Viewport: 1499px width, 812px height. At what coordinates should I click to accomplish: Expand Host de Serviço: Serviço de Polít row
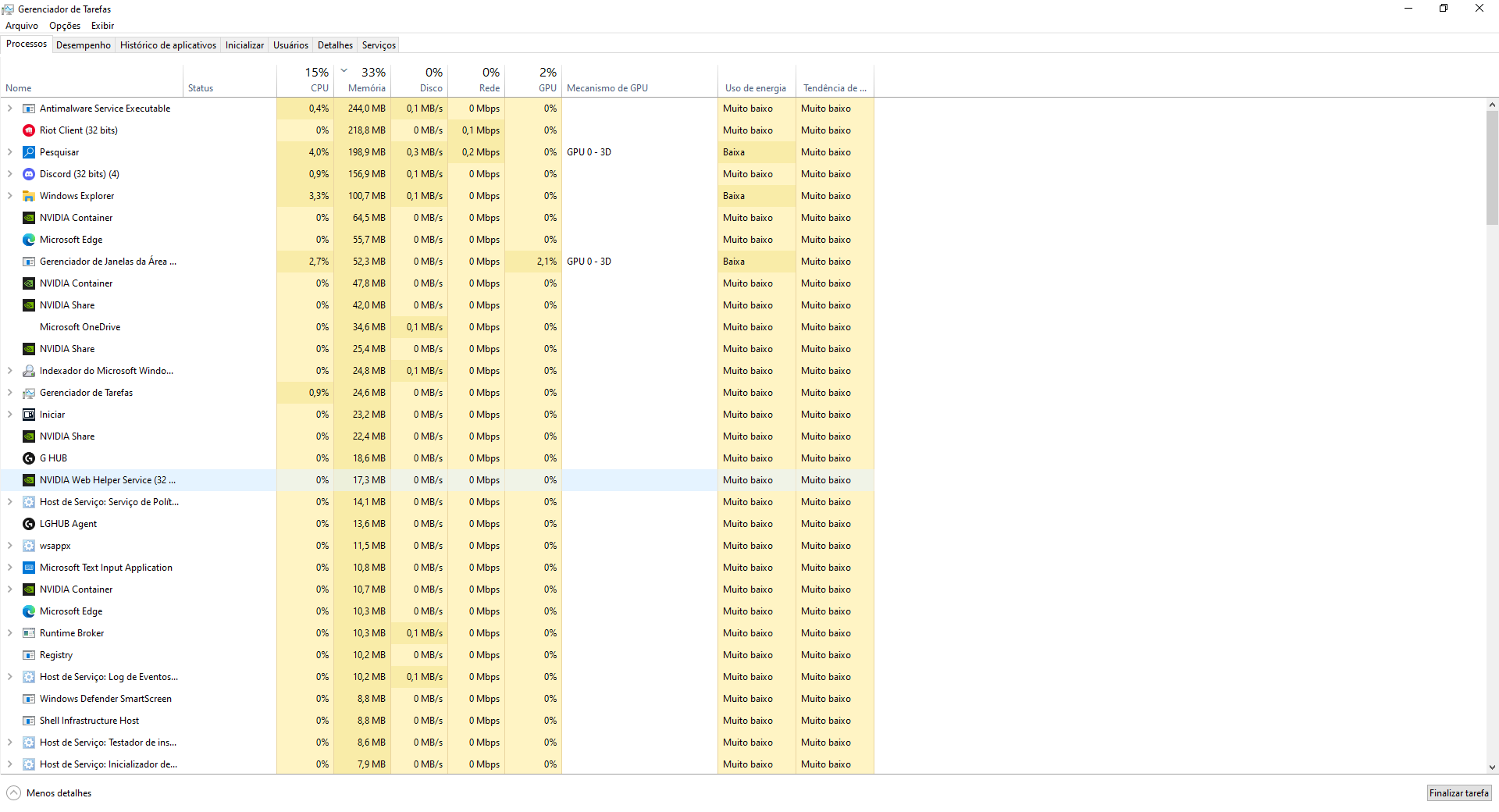9,502
